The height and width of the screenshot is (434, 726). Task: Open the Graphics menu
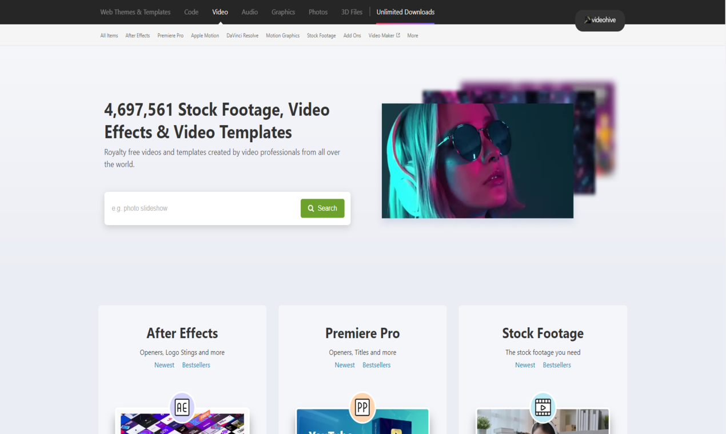tap(284, 12)
